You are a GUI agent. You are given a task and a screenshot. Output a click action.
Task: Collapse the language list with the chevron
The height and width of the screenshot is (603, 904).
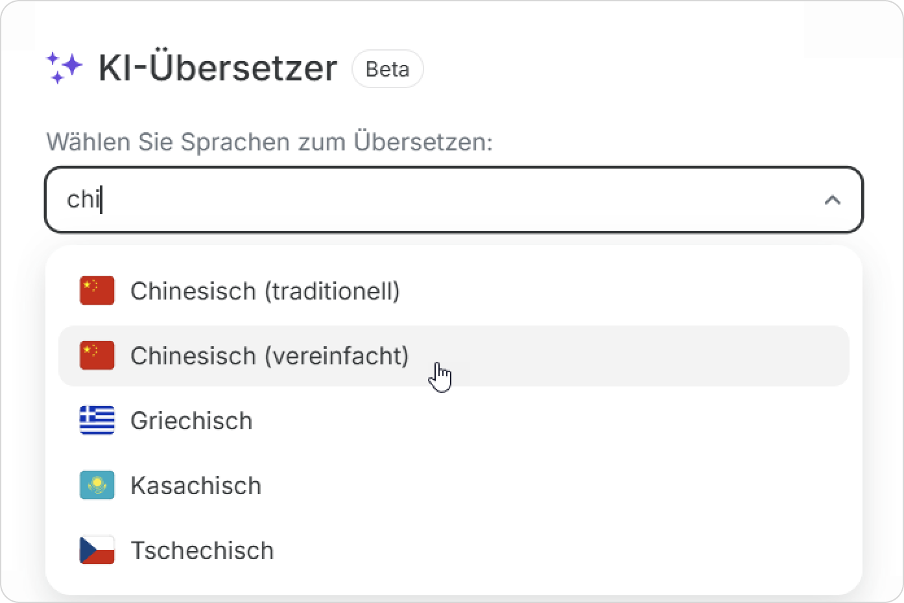(832, 200)
